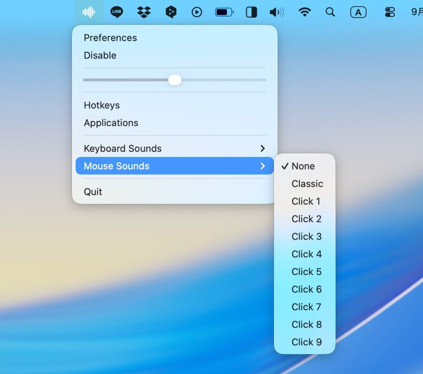Screen dimensions: 423x374
Task: Open Preferences from the menu
Action: point(110,38)
